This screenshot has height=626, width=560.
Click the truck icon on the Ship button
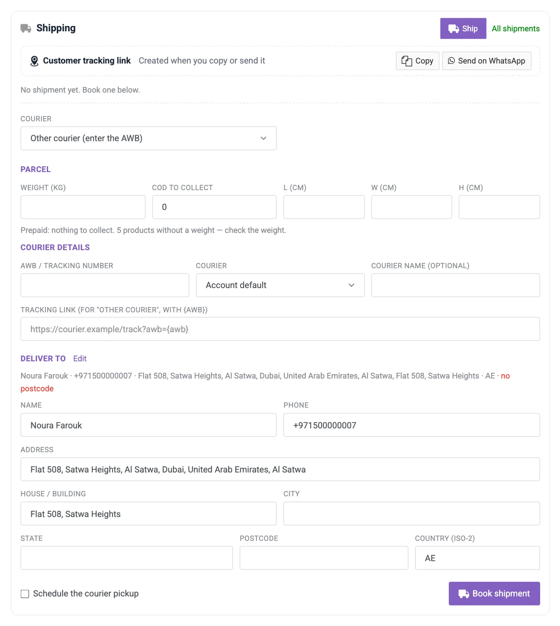[454, 29]
